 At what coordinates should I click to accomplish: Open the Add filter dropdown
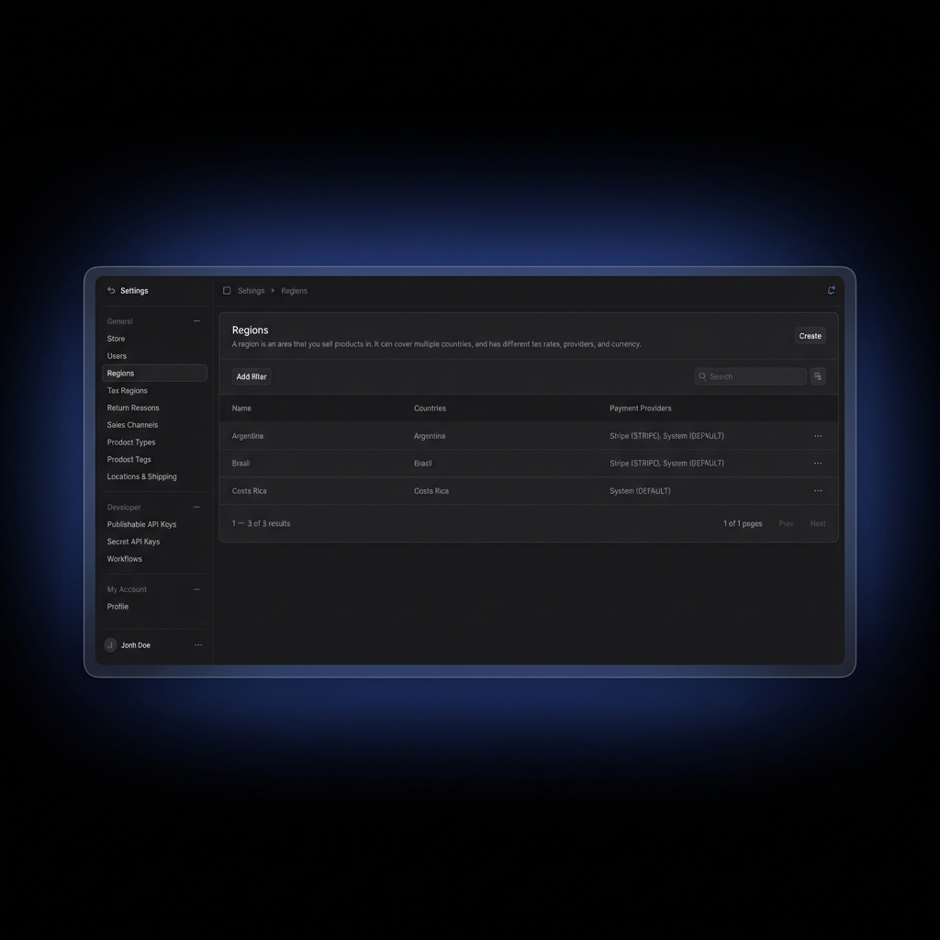point(252,376)
